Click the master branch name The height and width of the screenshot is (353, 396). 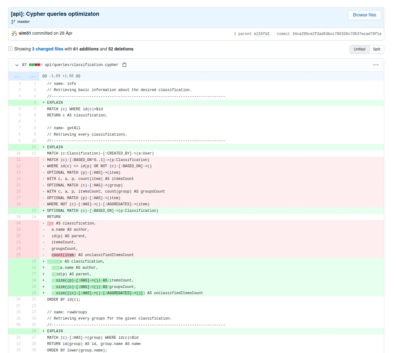24,22
